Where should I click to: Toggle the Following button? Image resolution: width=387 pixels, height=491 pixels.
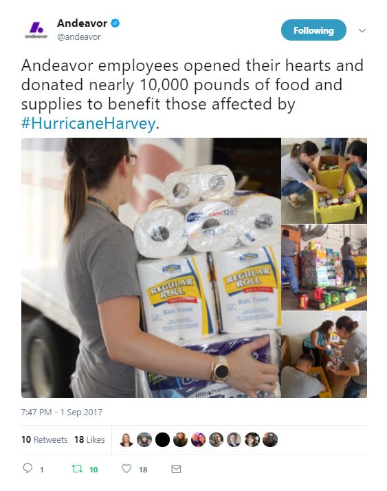pyautogui.click(x=313, y=30)
